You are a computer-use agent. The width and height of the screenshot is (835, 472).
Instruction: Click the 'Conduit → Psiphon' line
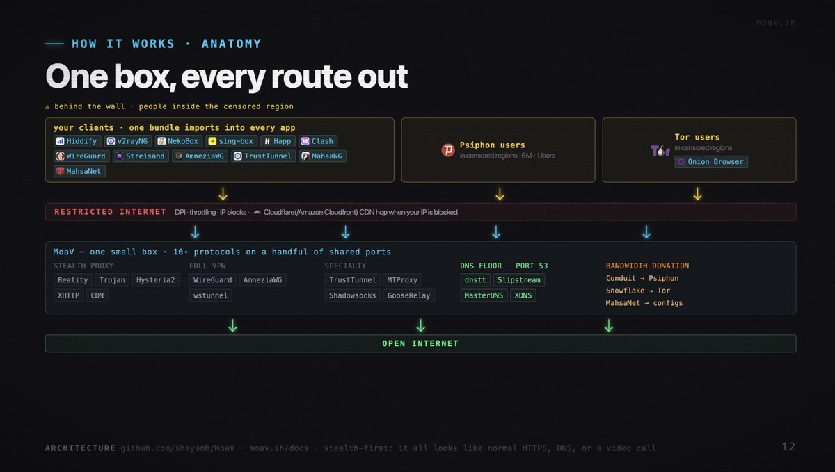[x=642, y=278]
